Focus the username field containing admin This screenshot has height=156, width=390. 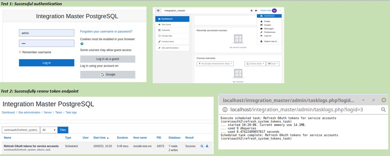pyautogui.click(x=47, y=33)
